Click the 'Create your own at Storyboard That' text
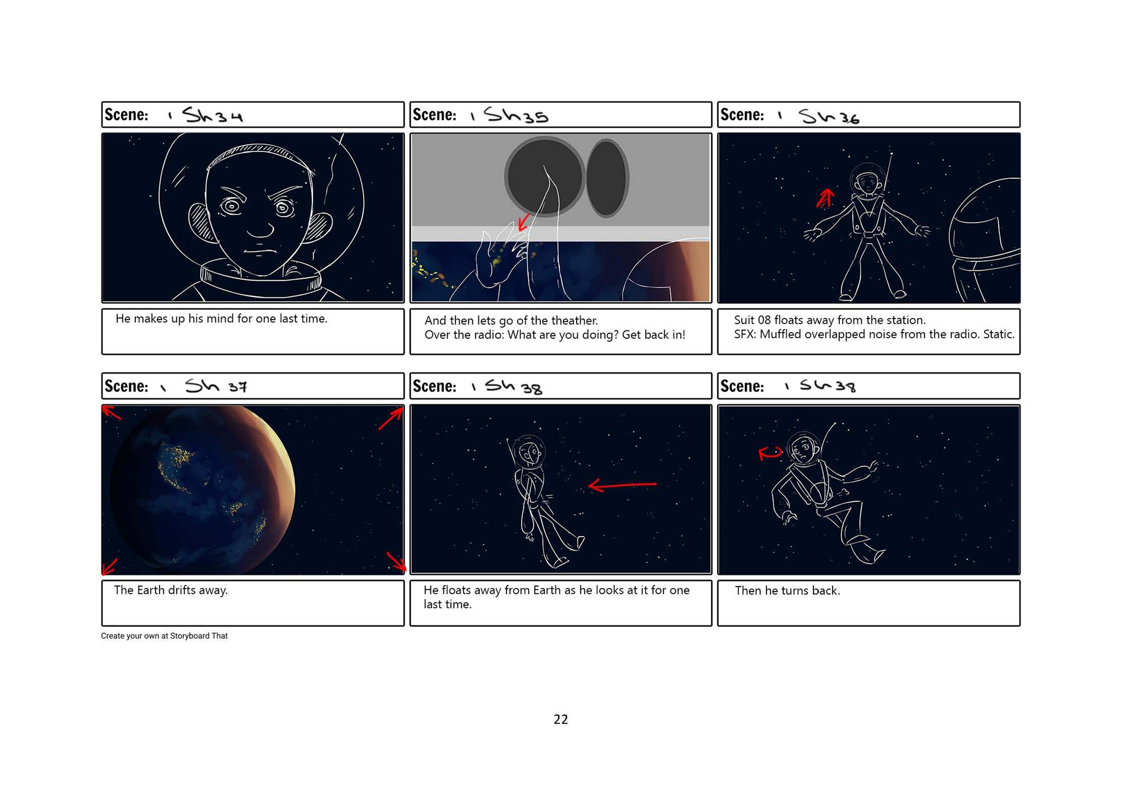This screenshot has height=793, width=1122. click(x=164, y=635)
